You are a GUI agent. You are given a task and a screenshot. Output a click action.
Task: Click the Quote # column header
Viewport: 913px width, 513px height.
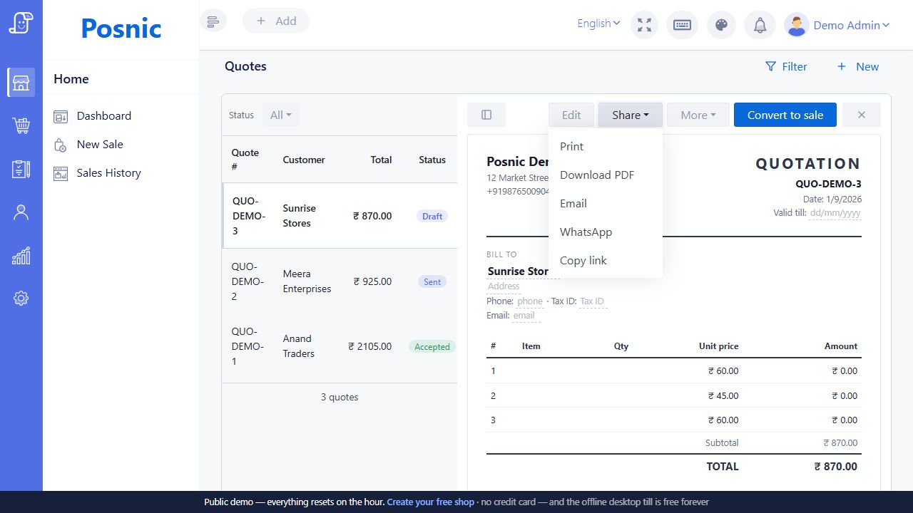[x=245, y=160]
